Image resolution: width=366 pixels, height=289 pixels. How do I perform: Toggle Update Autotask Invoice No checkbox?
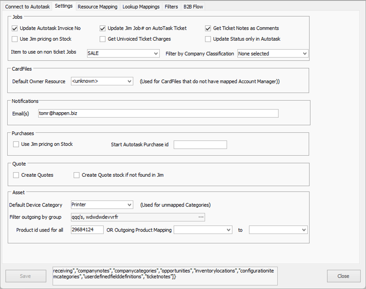coord(15,28)
